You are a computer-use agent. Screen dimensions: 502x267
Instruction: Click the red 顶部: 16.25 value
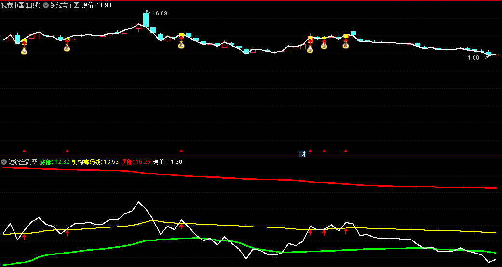coord(136,162)
